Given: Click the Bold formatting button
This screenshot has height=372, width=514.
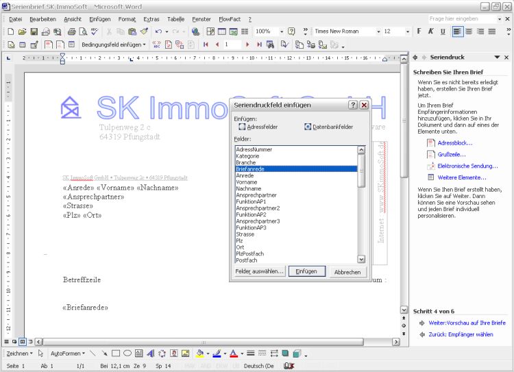Looking at the screenshot, I should click(x=419, y=32).
